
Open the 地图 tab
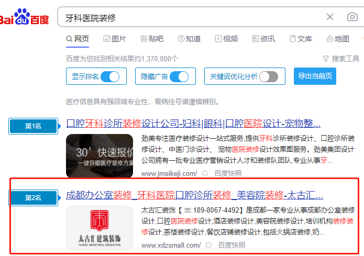[x=338, y=39]
